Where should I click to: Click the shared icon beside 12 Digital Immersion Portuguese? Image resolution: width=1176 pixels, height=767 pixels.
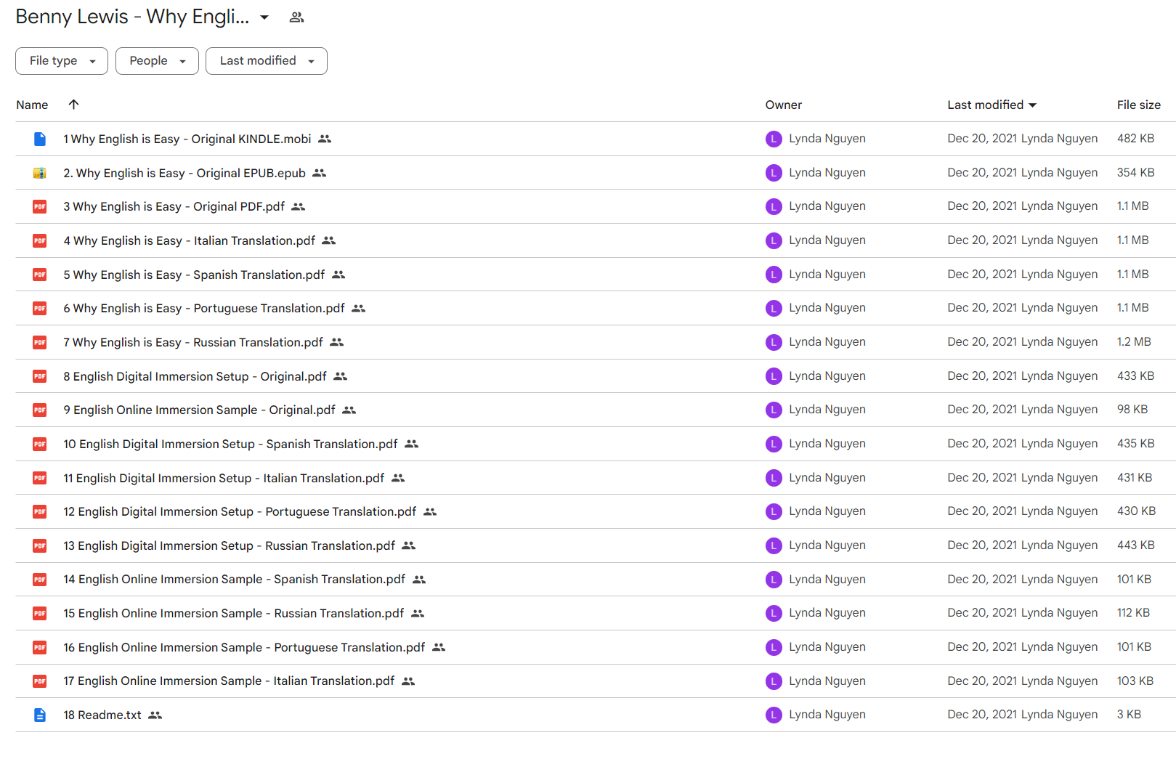[430, 512]
